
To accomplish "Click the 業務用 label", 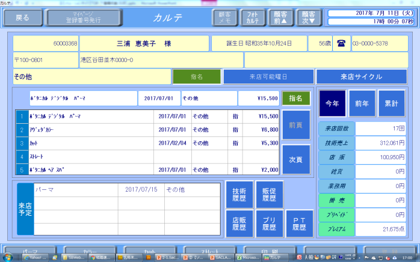I will point(337,186).
